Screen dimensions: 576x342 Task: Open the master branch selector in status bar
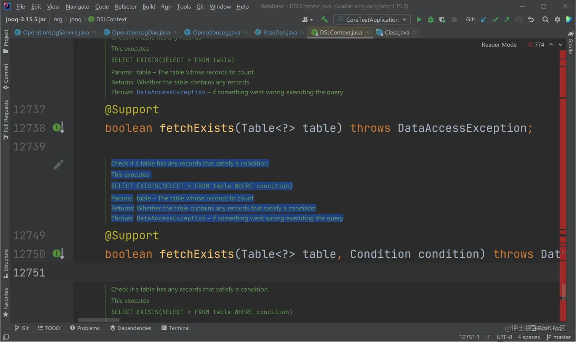(x=558, y=337)
